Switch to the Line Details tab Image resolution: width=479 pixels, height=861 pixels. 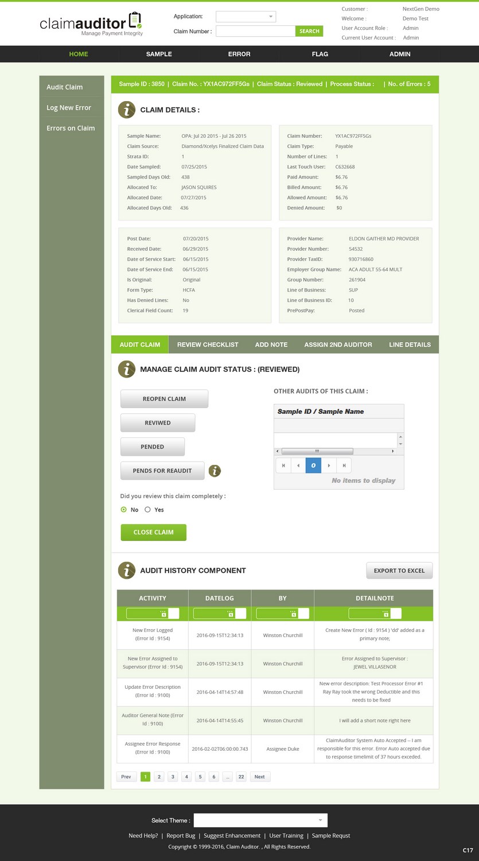(410, 344)
